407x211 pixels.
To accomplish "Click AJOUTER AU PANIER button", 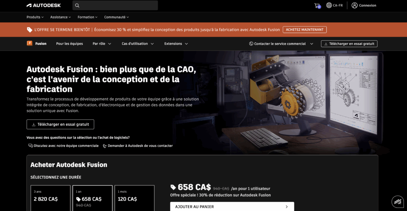I will (232, 207).
